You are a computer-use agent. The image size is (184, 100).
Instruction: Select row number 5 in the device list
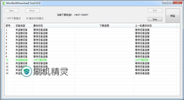92,43
